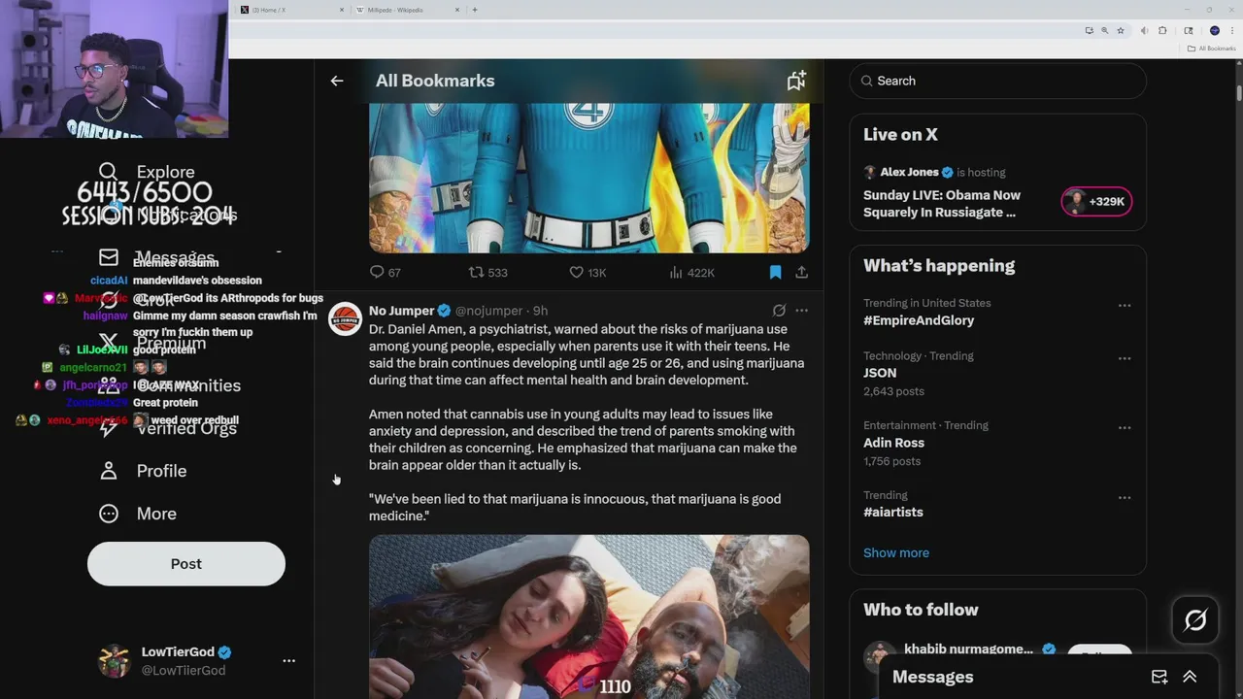Click the install app icon in address bar
The width and height of the screenshot is (1243, 699).
pos(1089,31)
